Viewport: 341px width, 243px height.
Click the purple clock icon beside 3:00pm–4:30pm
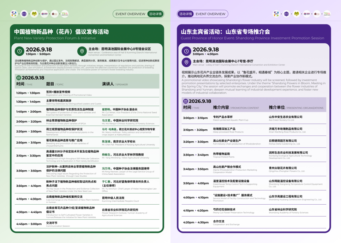(x=186, y=51)
